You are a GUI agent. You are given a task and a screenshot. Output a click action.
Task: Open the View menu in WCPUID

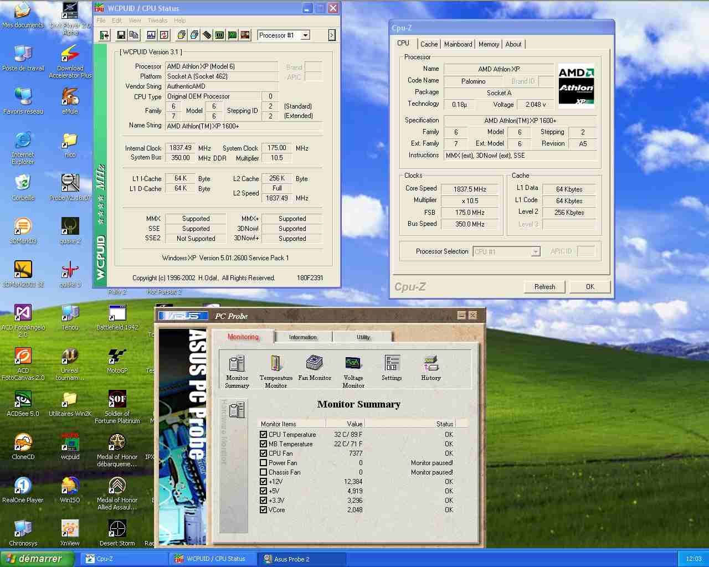[x=135, y=20]
